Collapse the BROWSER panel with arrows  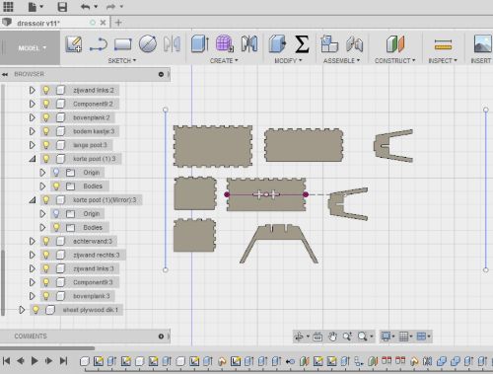point(5,74)
